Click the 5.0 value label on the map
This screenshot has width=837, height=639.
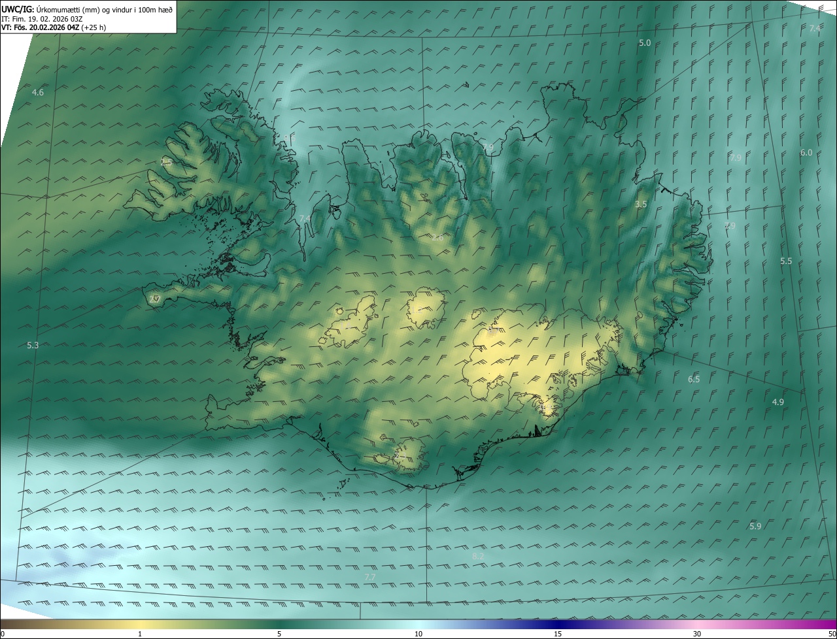645,42
